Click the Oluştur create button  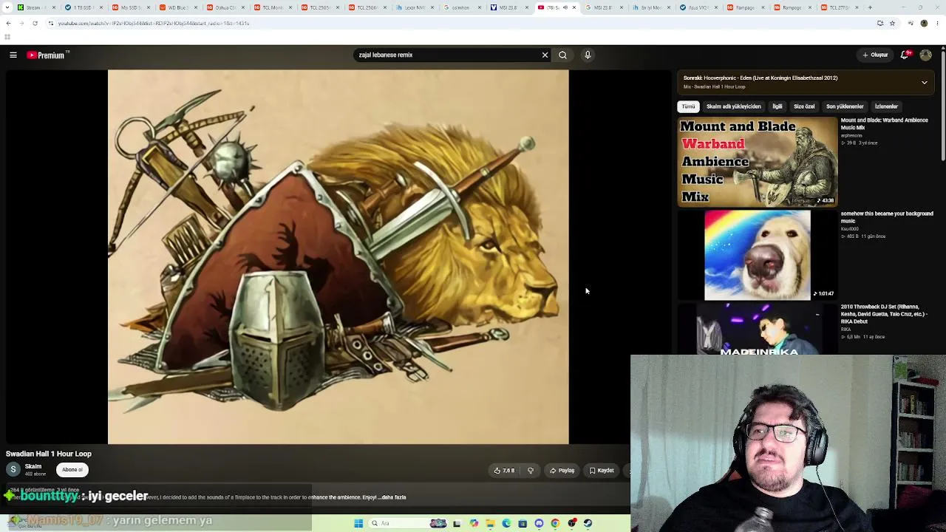875,55
